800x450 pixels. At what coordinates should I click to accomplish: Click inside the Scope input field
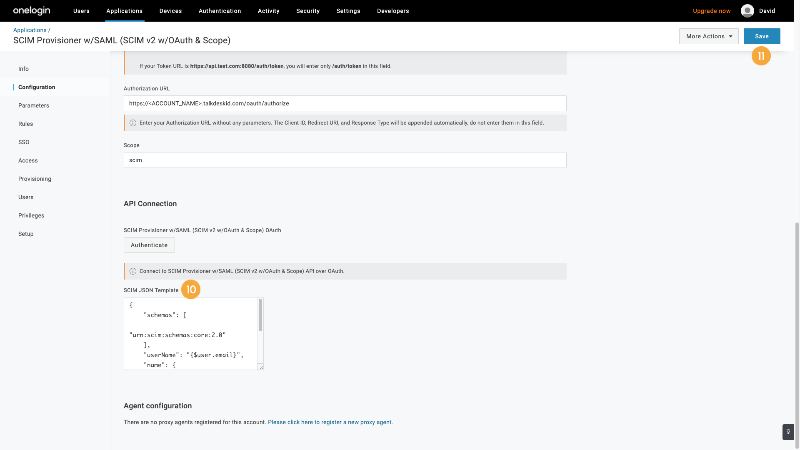[x=345, y=160]
